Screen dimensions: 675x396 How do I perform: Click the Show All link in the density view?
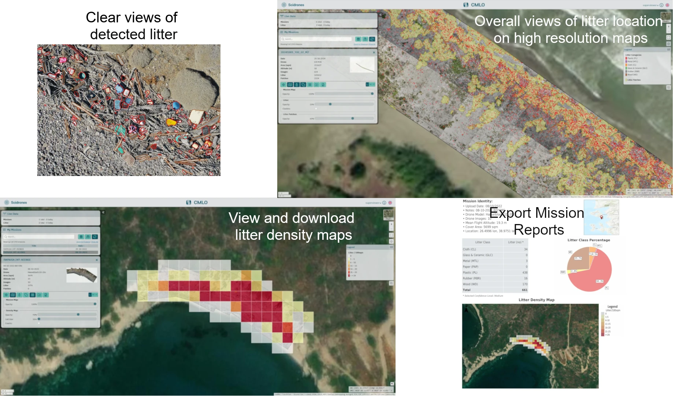point(94,242)
